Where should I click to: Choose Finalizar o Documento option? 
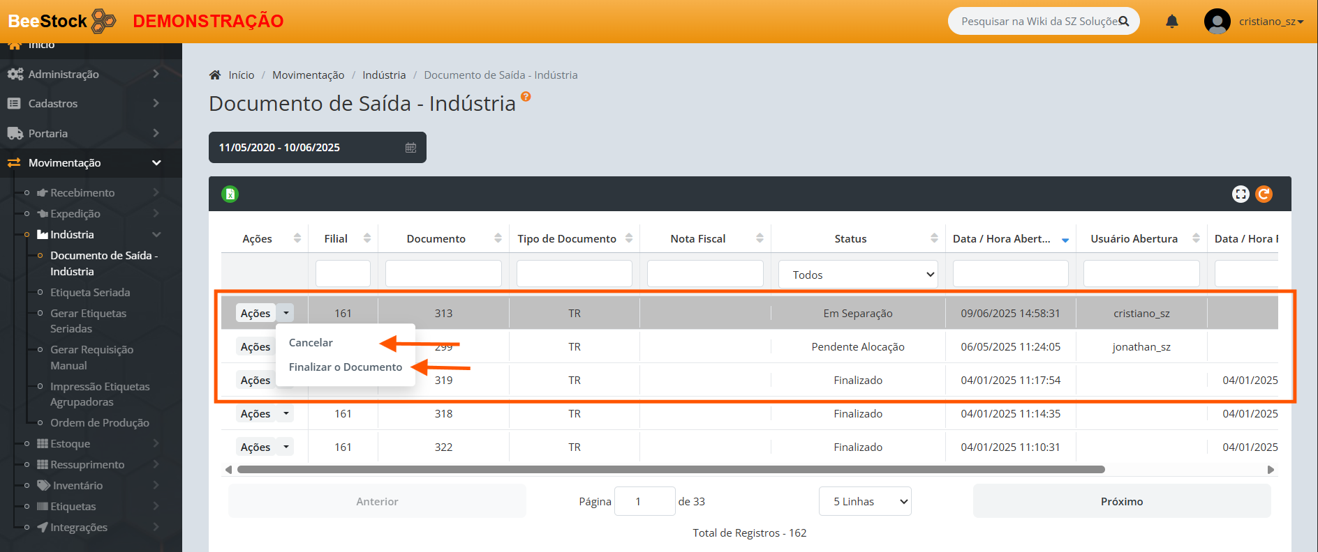tap(345, 367)
